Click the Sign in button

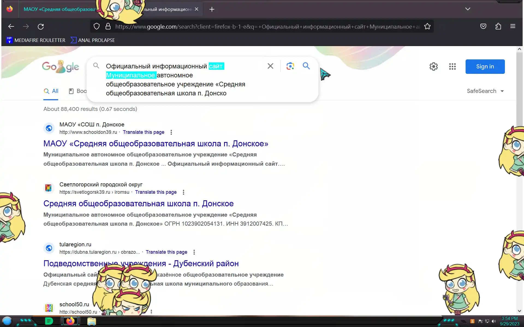[x=485, y=66]
